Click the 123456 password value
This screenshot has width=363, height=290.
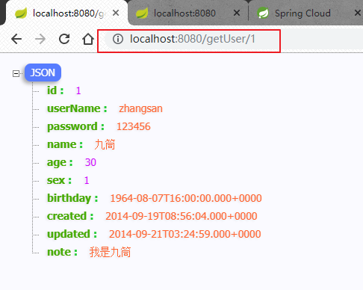coord(134,126)
